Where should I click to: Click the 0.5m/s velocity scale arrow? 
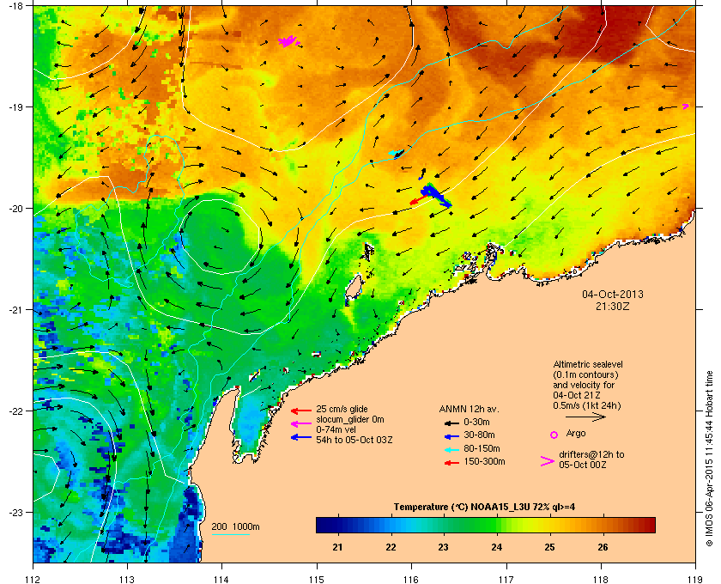click(585, 417)
